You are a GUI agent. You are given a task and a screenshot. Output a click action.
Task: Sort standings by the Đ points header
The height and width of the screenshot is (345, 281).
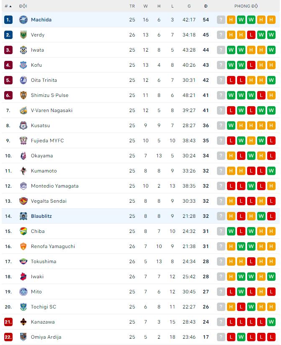click(x=206, y=6)
